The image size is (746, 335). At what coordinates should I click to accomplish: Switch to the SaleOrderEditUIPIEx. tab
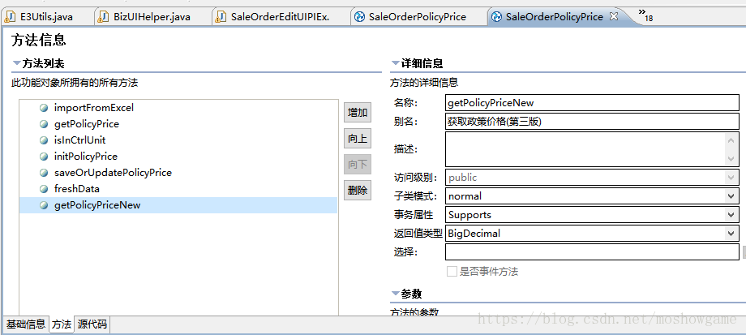coord(281,17)
